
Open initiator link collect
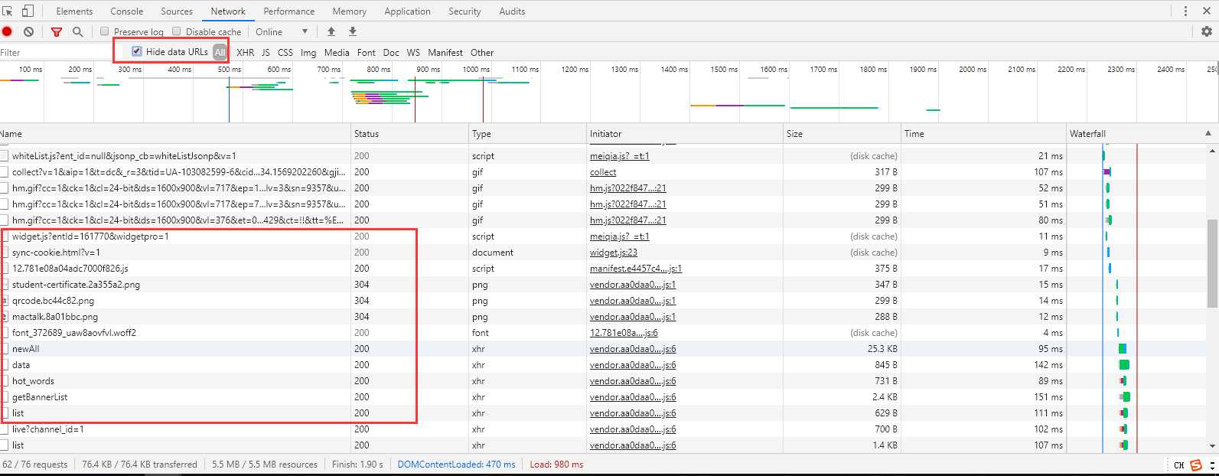click(x=603, y=172)
